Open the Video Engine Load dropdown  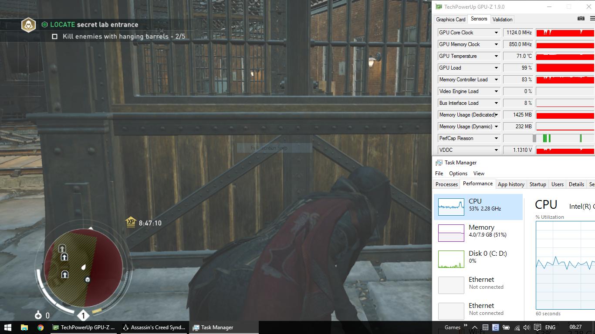pos(496,91)
